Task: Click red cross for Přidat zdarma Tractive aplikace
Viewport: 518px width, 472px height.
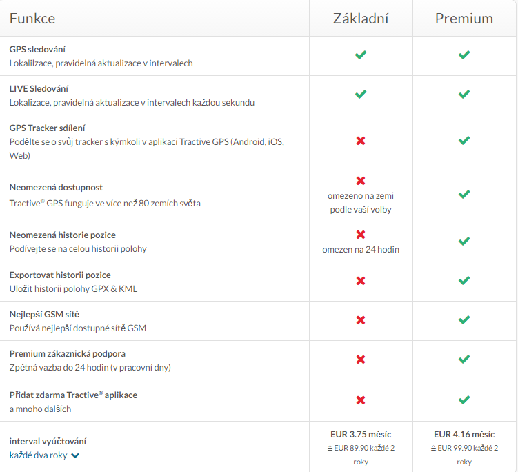Action: point(360,400)
